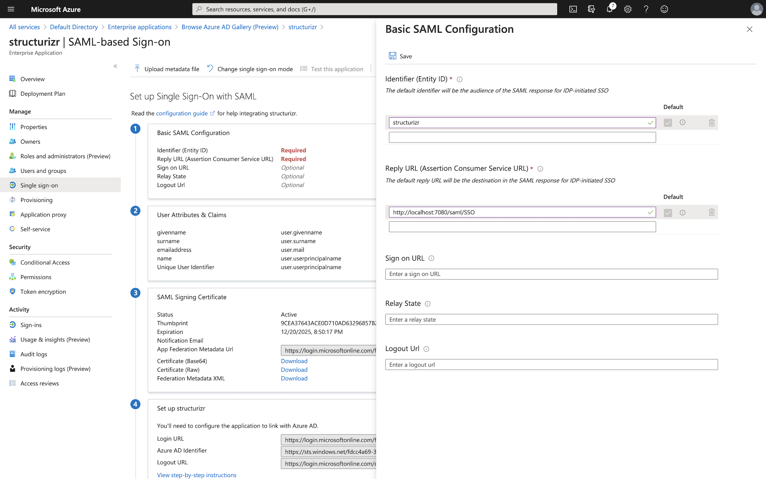Click the logout url field
The height and width of the screenshot is (479, 766).
point(552,365)
